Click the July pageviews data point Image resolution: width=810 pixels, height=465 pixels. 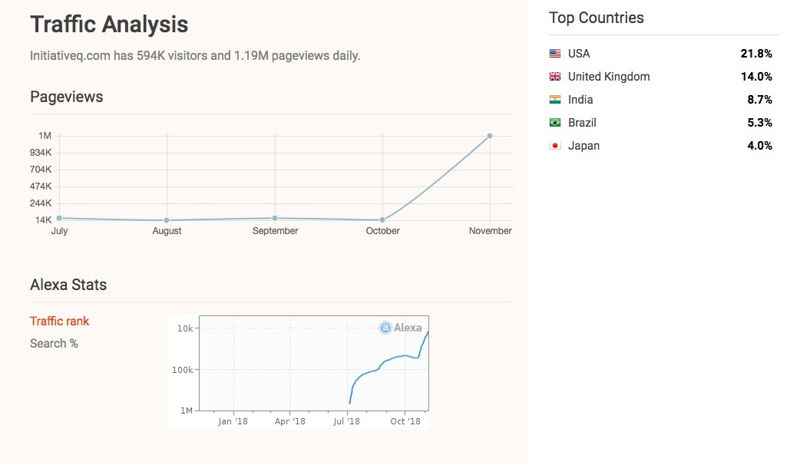(59, 219)
